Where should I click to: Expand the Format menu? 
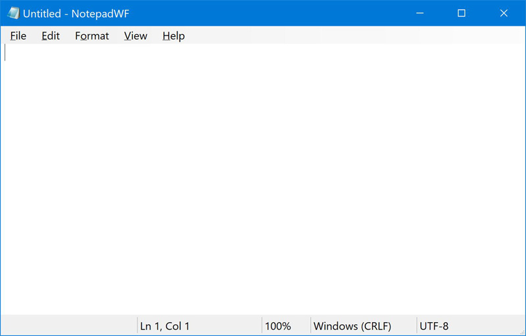pyautogui.click(x=92, y=36)
